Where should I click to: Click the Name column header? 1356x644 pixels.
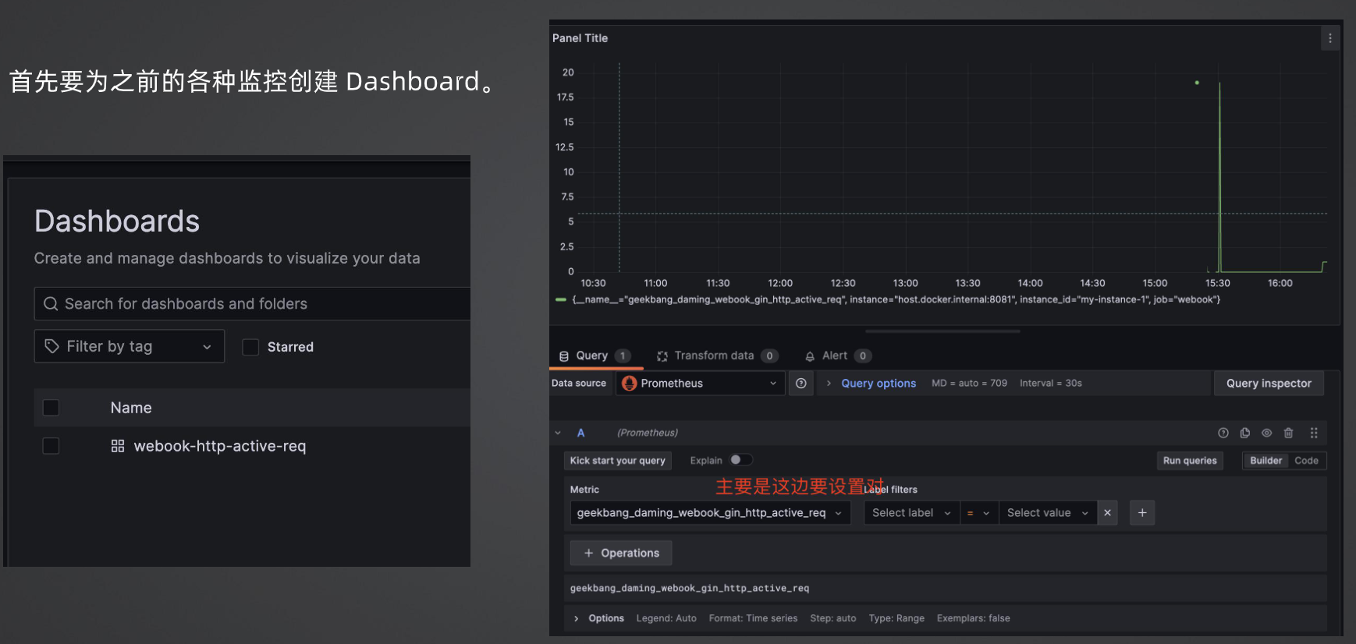click(x=131, y=408)
